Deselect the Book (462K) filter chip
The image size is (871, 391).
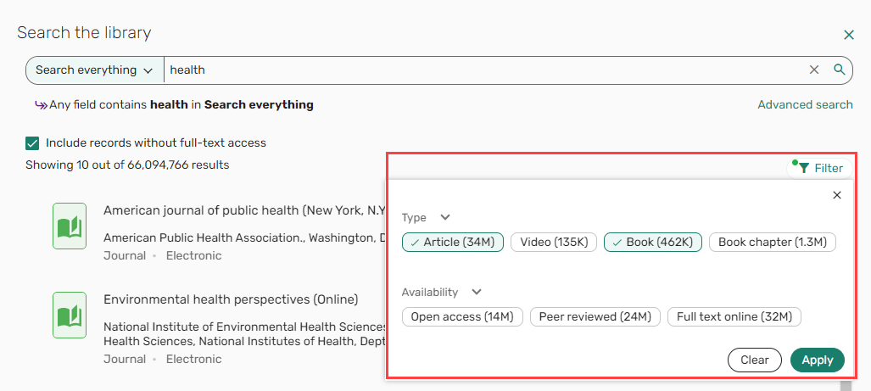tap(653, 243)
